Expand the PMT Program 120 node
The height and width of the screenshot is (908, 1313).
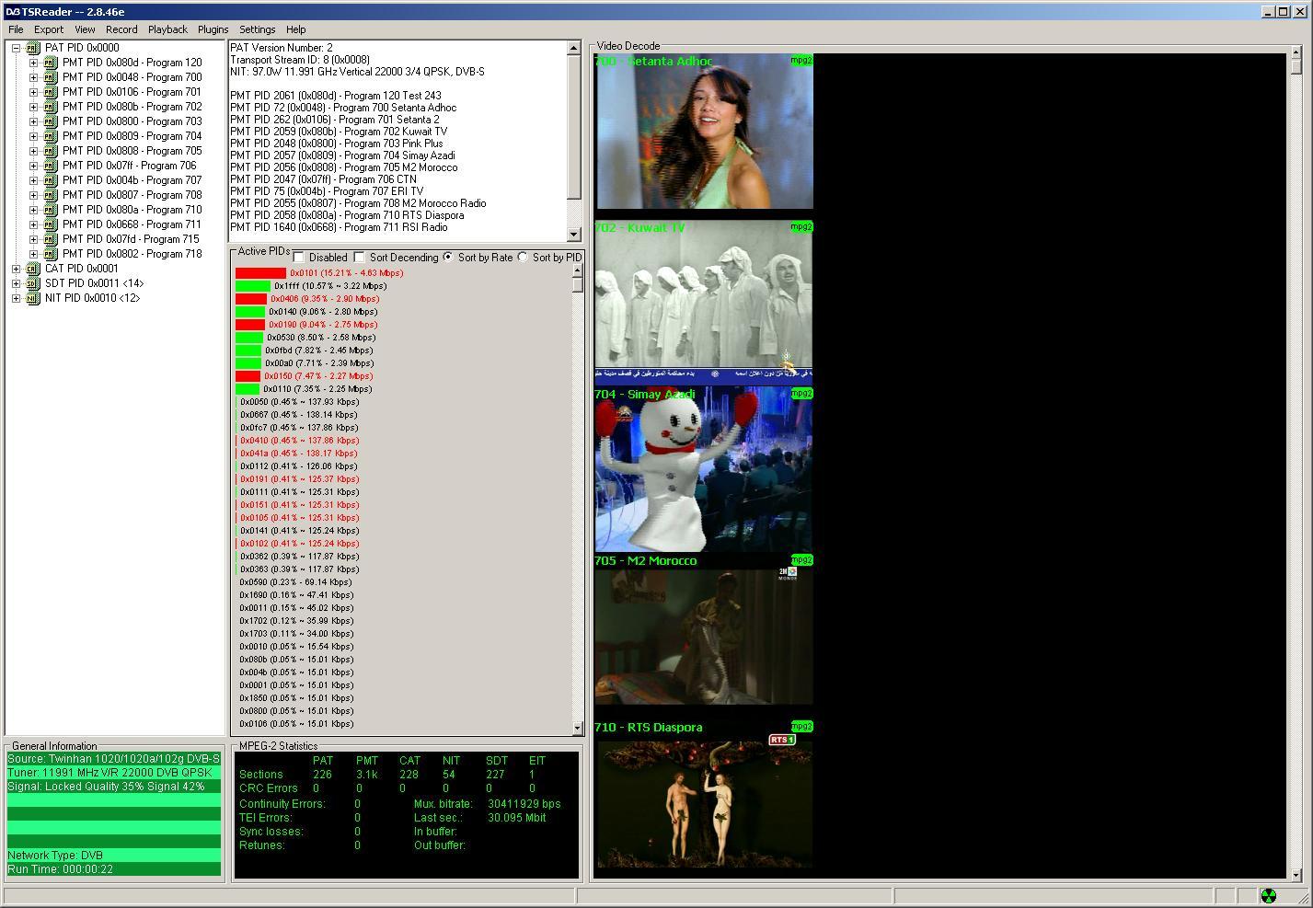pos(33,63)
